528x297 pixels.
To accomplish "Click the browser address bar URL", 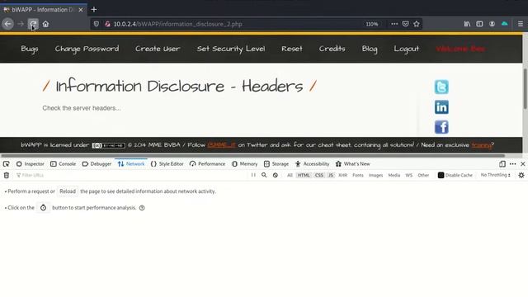I will (x=178, y=24).
